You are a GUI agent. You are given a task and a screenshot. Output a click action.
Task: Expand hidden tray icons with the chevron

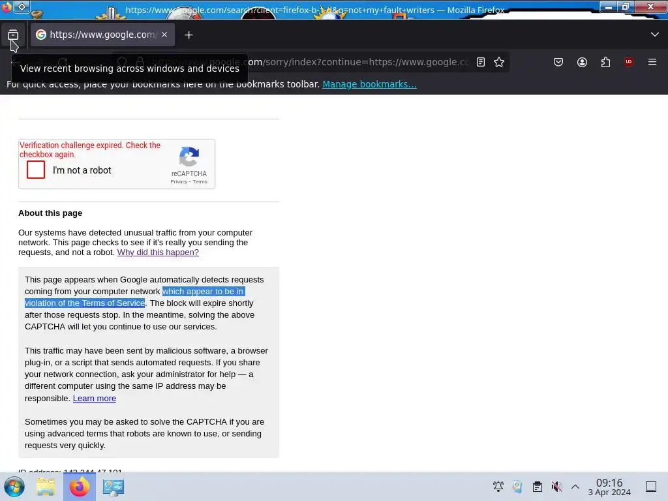(x=575, y=487)
